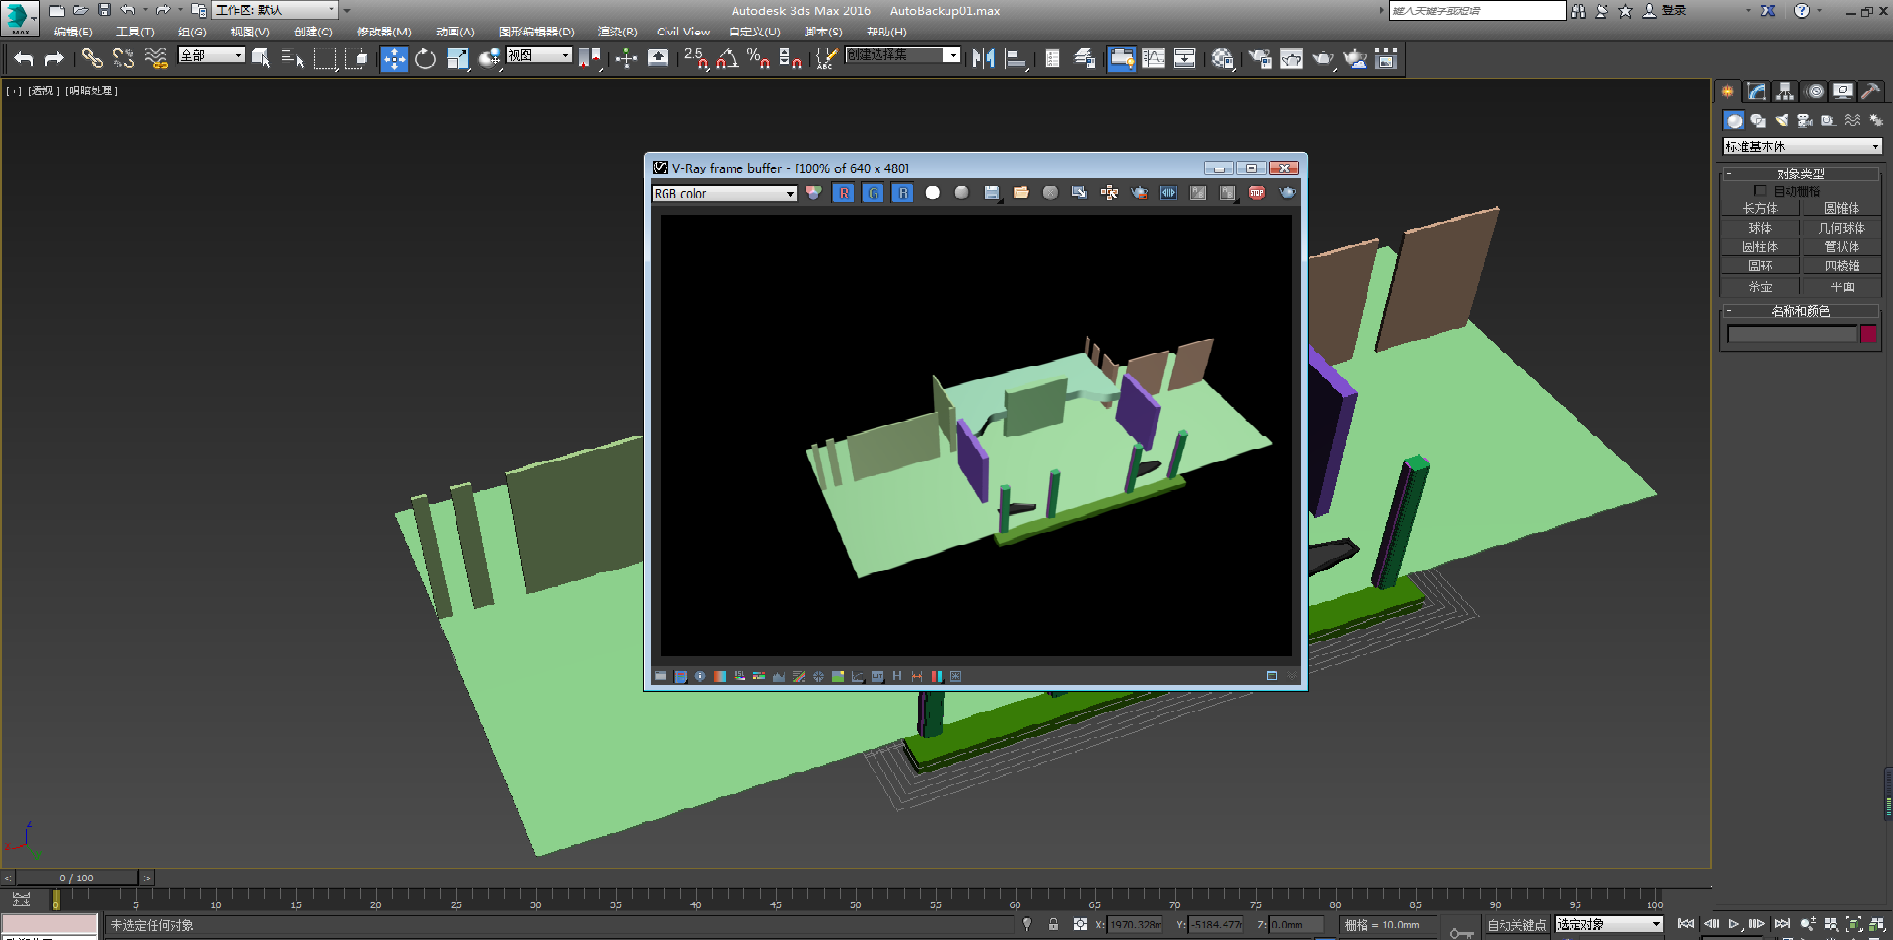The image size is (1893, 940).
Task: Open the RGB color channel dropdown
Action: coord(724,194)
